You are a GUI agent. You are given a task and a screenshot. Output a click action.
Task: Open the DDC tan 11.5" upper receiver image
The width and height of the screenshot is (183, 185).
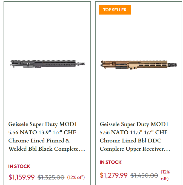[139, 65]
